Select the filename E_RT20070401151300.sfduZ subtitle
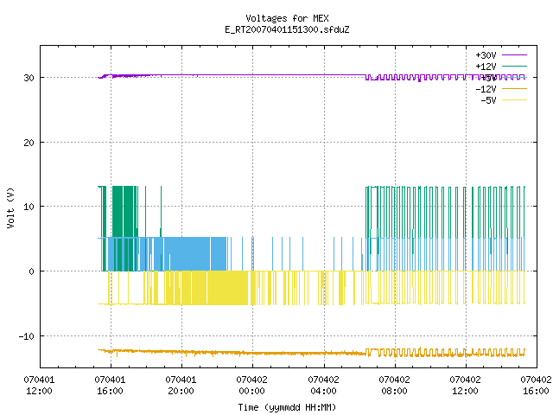Image resolution: width=553 pixels, height=415 pixels. (287, 29)
